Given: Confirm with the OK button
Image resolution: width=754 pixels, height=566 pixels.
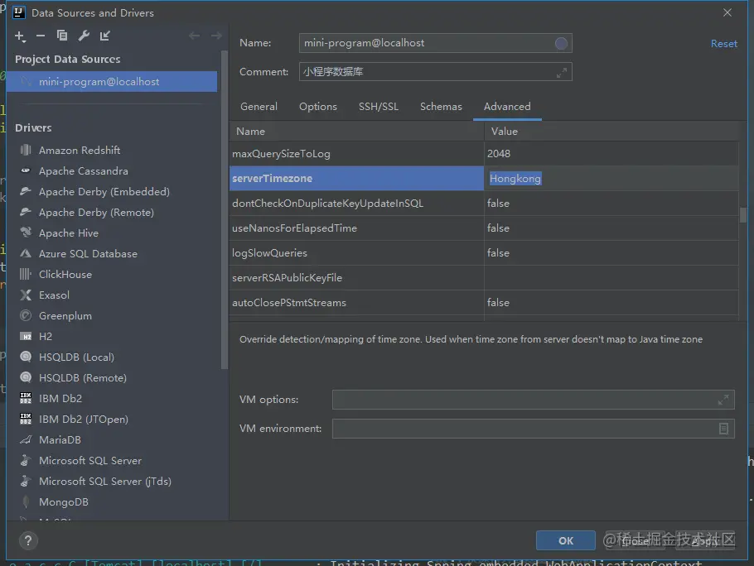Looking at the screenshot, I should point(565,540).
